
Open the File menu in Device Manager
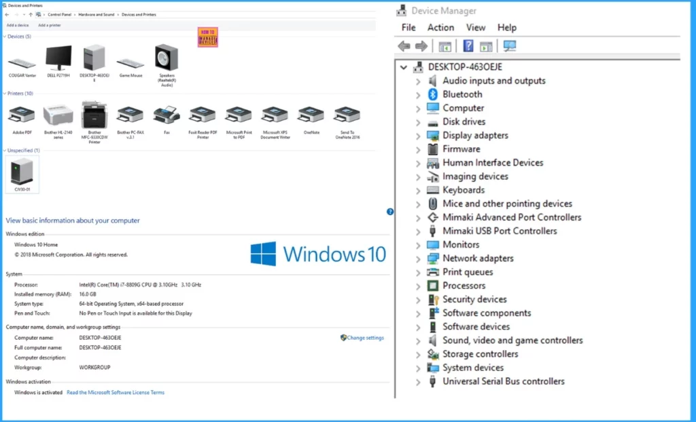408,28
